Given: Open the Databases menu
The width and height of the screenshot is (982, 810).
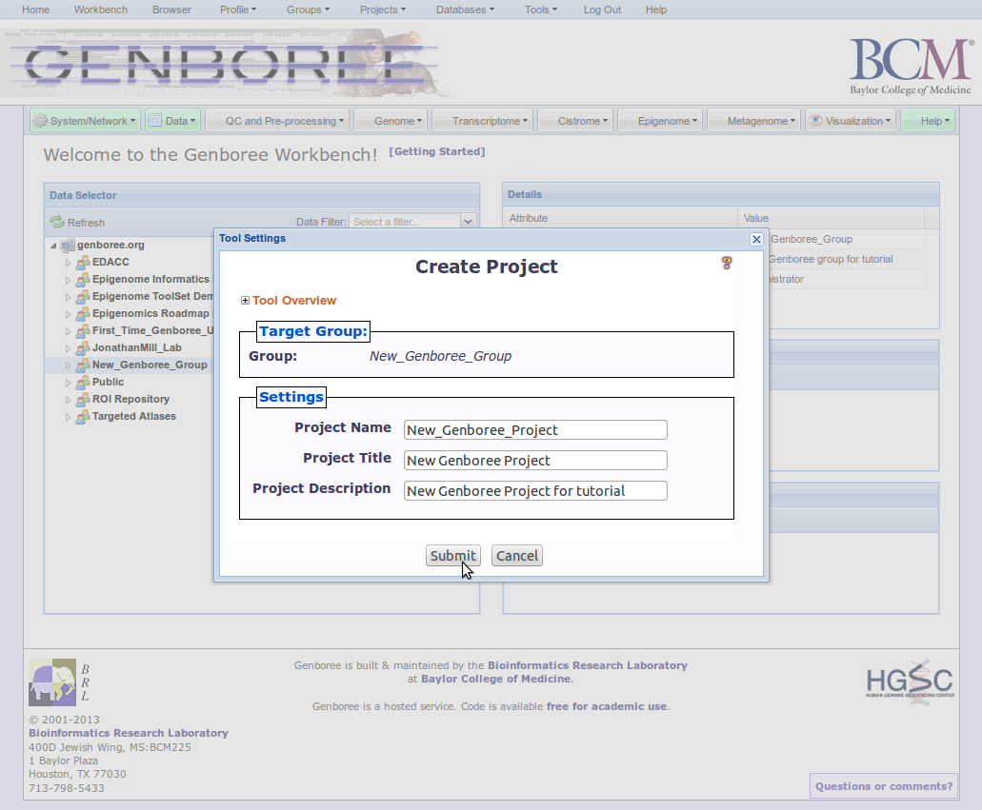Looking at the screenshot, I should pos(465,10).
